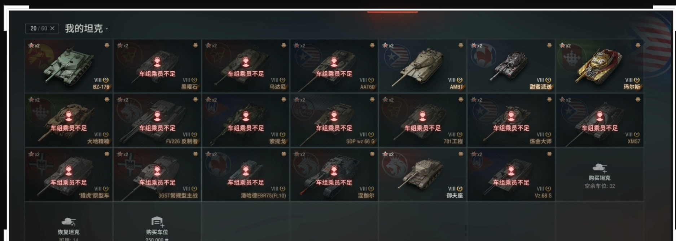Select the Vz.68 S tank
Image resolution: width=676 pixels, height=241 pixels.
tap(511, 174)
